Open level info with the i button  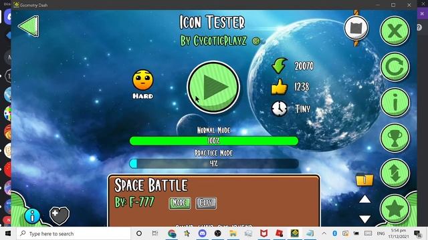[395, 103]
